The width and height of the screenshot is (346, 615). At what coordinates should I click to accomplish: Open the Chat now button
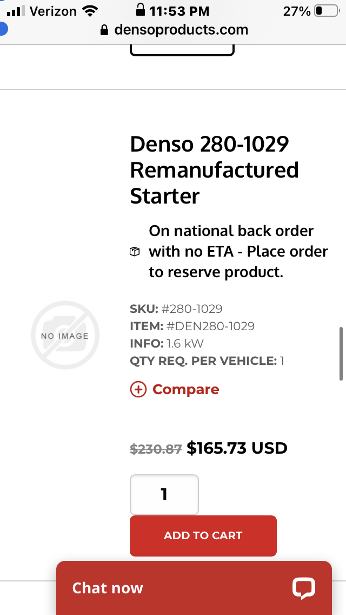pyautogui.click(x=194, y=588)
